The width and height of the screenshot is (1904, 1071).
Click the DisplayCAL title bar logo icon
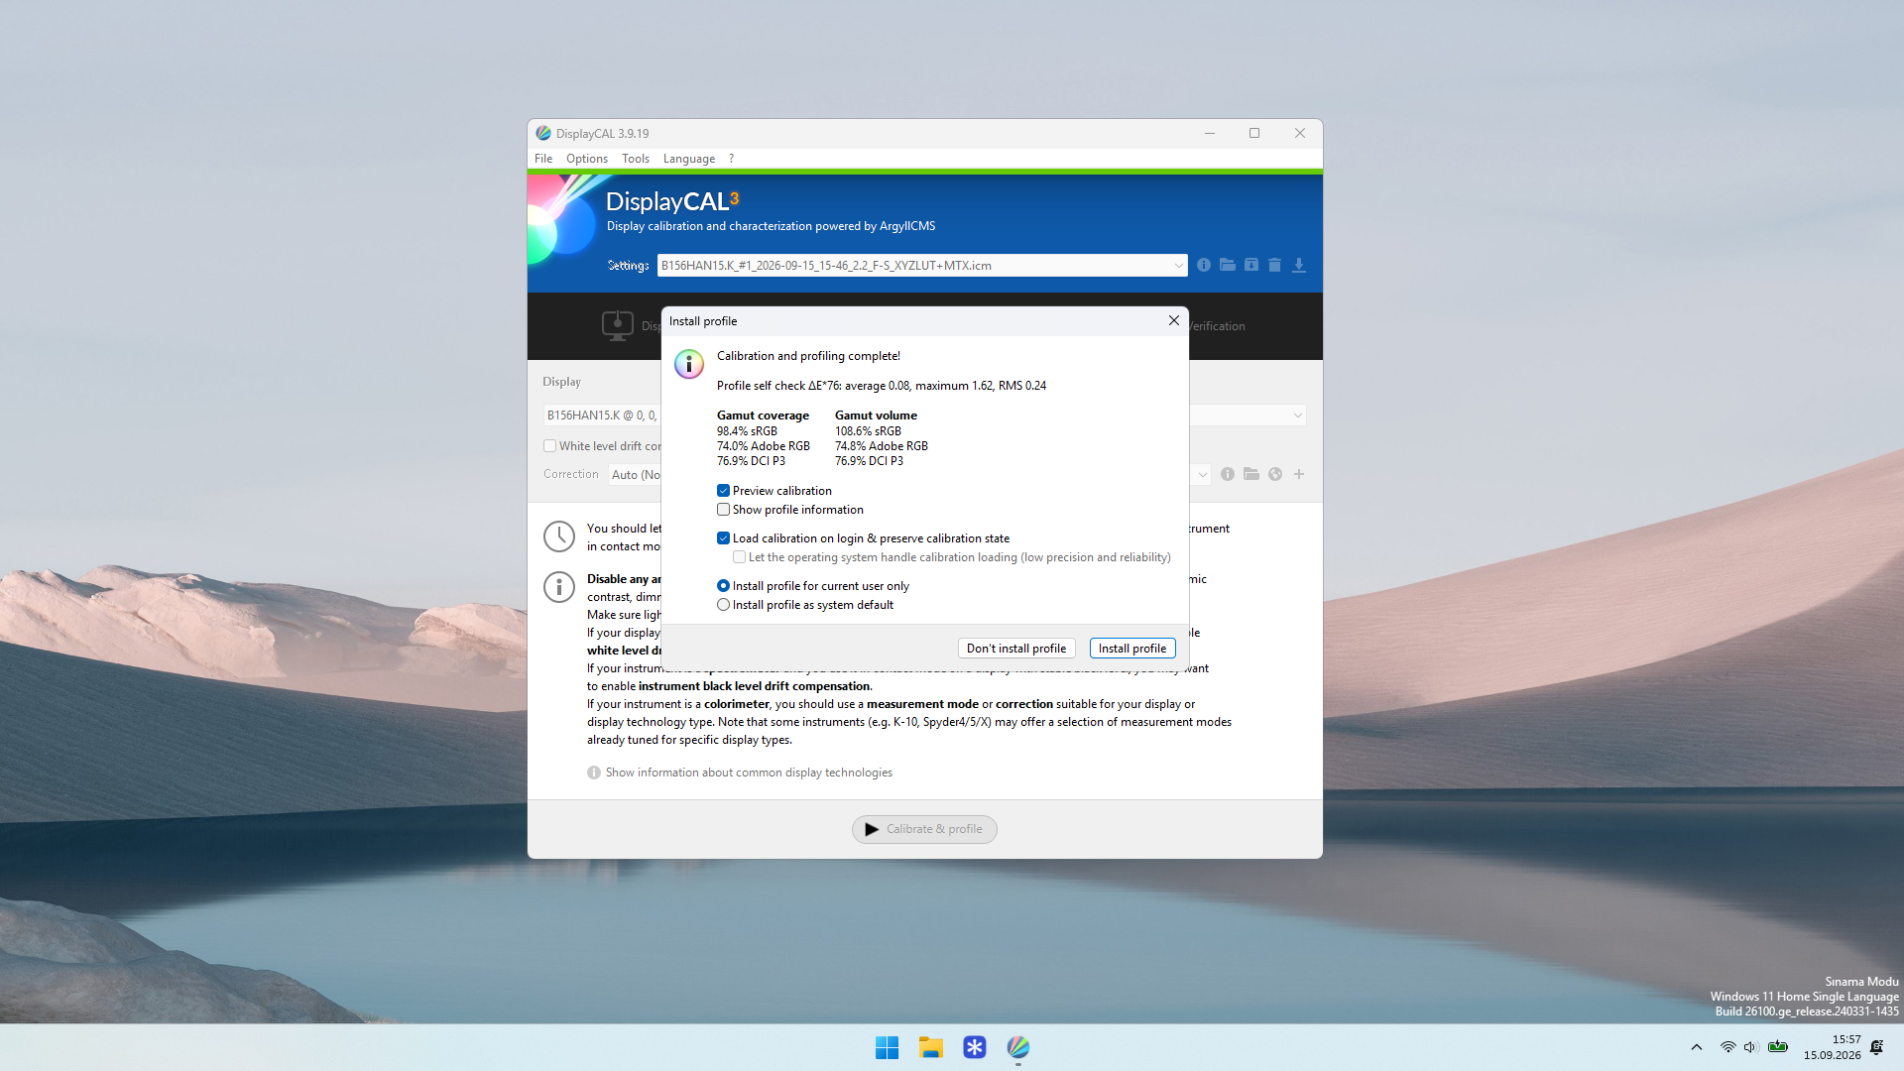pos(543,133)
